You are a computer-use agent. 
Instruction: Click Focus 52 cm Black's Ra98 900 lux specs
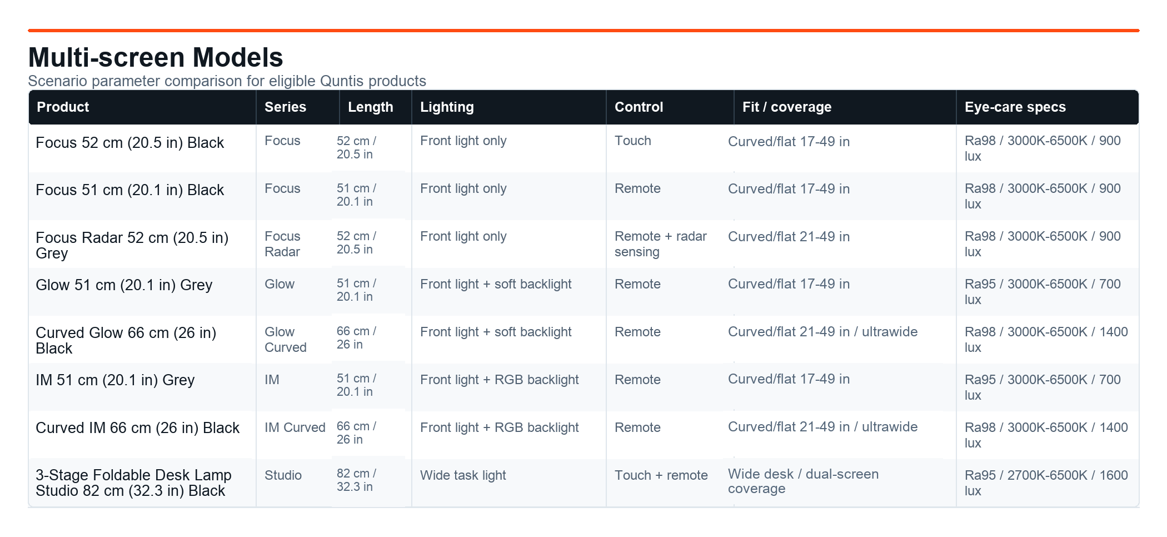(x=1043, y=148)
